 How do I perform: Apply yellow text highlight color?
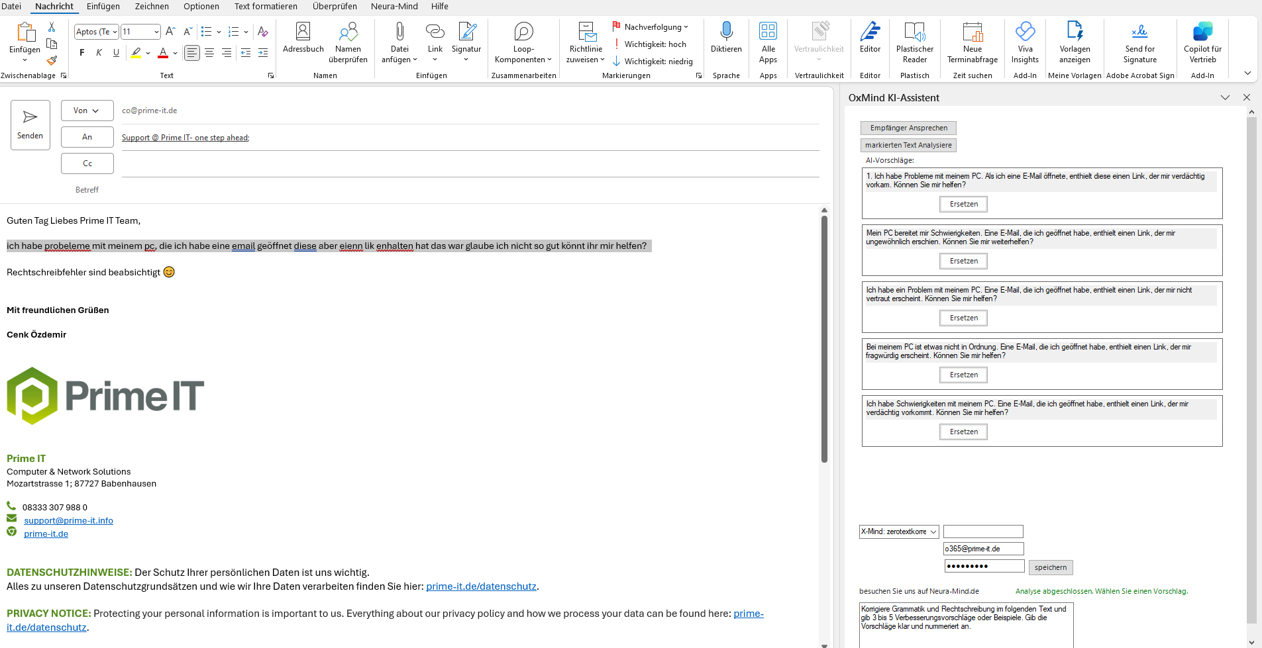pyautogui.click(x=136, y=53)
